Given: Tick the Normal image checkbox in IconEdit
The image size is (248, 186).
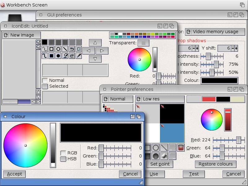Looking at the screenshot, I should click(x=45, y=80).
